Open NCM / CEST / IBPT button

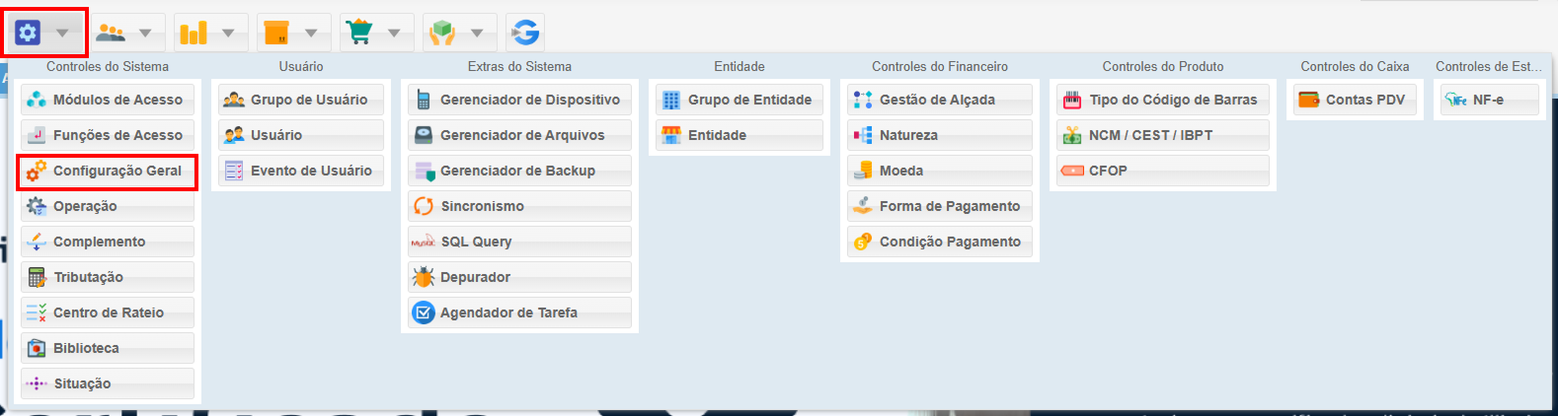pyautogui.click(x=1163, y=135)
